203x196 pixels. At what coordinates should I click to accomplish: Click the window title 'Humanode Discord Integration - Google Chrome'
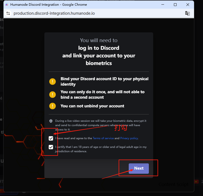coord(48,5)
